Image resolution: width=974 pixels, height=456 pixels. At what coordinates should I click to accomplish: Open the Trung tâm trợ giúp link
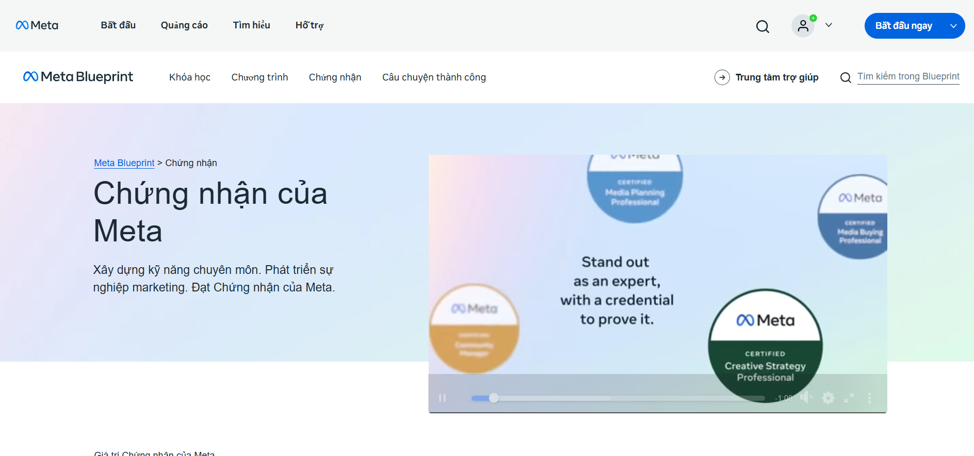777,77
